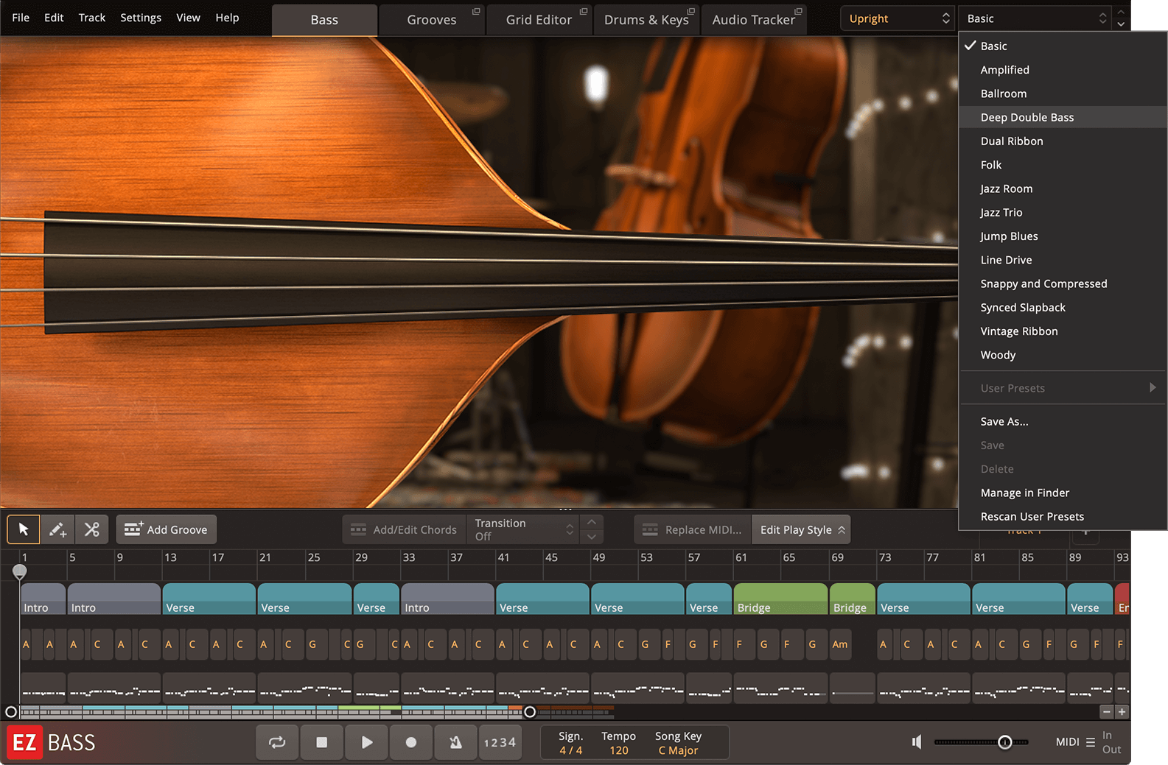Open the View menu
The image size is (1168, 765).
coord(188,18)
